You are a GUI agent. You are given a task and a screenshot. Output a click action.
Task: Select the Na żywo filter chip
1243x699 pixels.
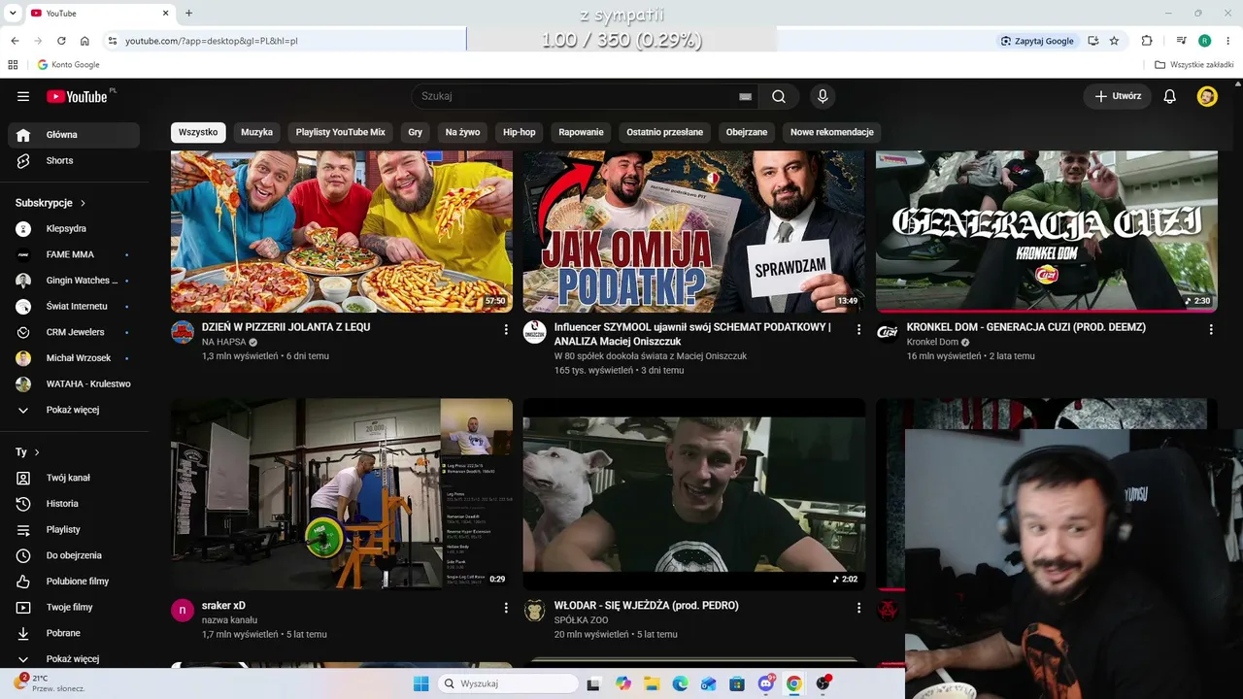[463, 132]
